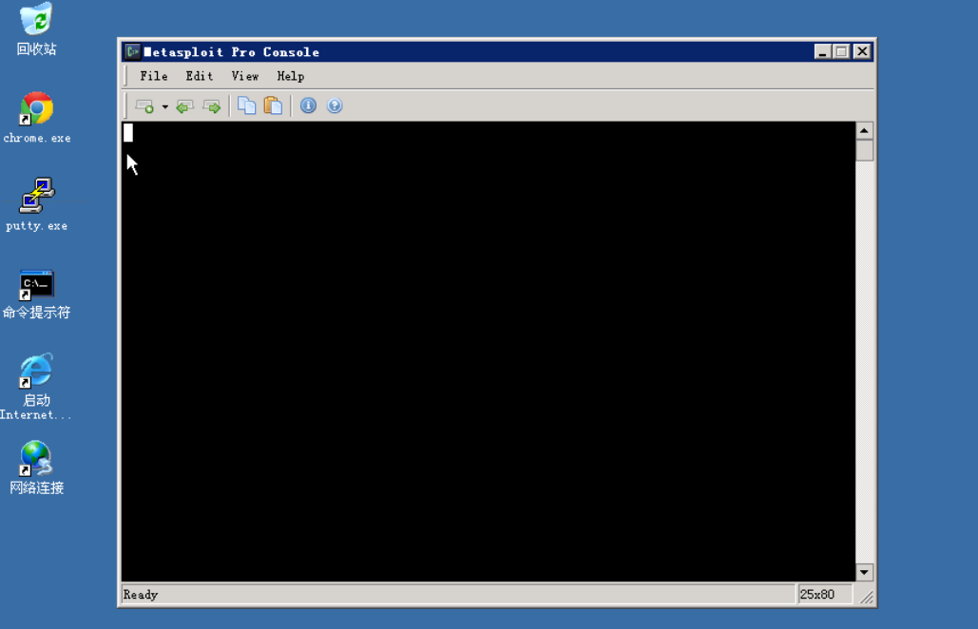Select the chrome.exe desktop shortcut
This screenshot has width=978, height=629.
37,118
